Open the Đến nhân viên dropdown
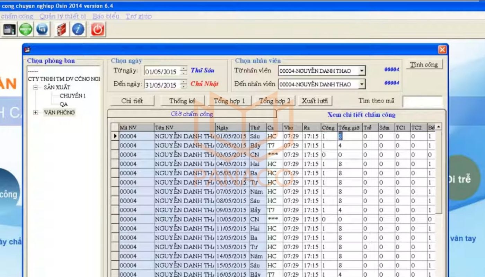This screenshot has width=485, height=277. 362,84
